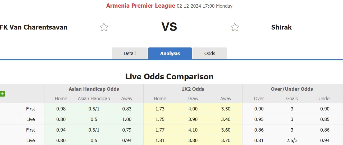Viewport: 343px width, 145px height.
Task: Open the Armenia Premier League link
Action: point(141,6)
